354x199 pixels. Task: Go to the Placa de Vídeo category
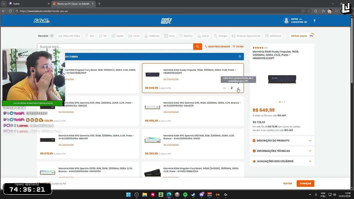pyautogui.click(x=69, y=36)
